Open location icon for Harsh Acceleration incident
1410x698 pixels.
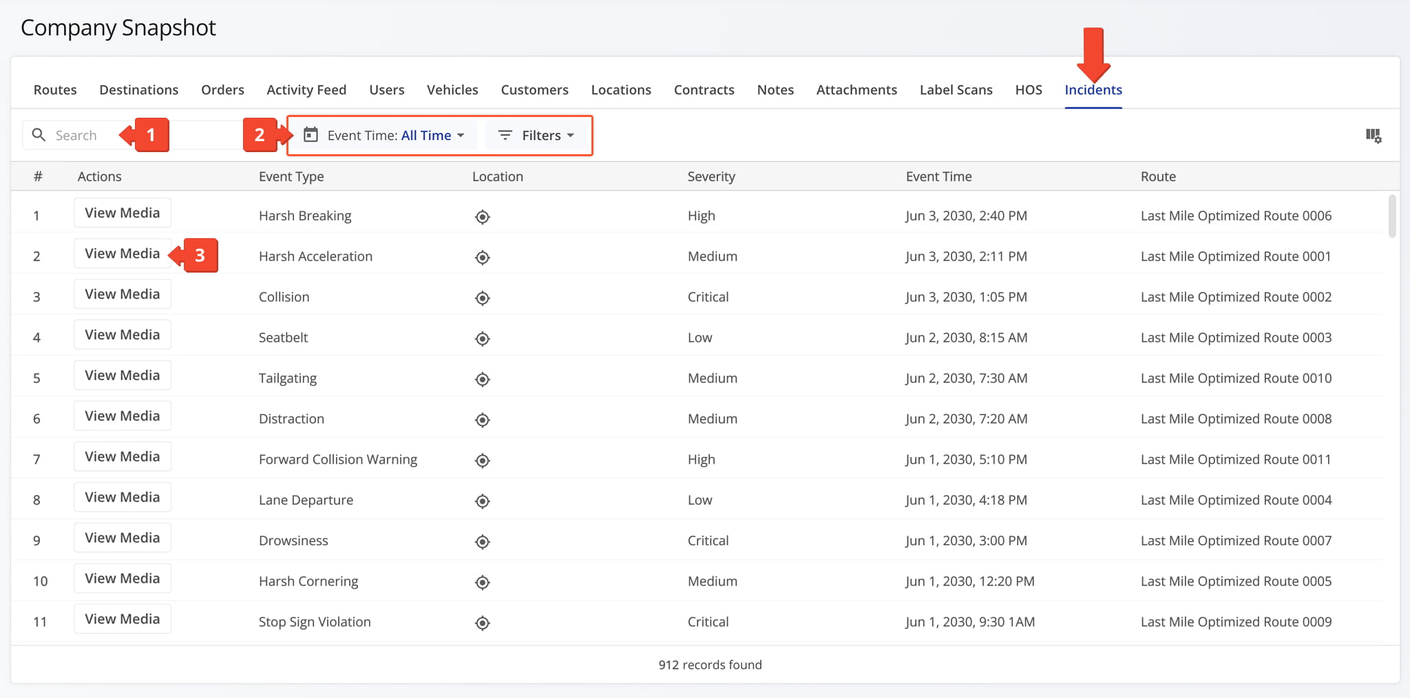[483, 257]
